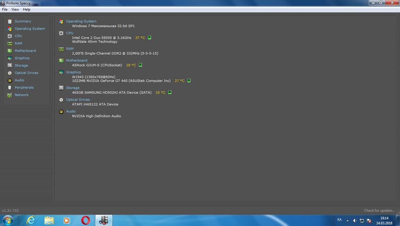Screen dimensions: 400x226
Task: Click the green CPU temperature status indicator
Action: click(x=150, y=38)
